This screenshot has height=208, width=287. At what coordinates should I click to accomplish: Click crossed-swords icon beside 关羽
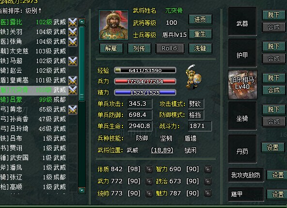[x=73, y=32]
